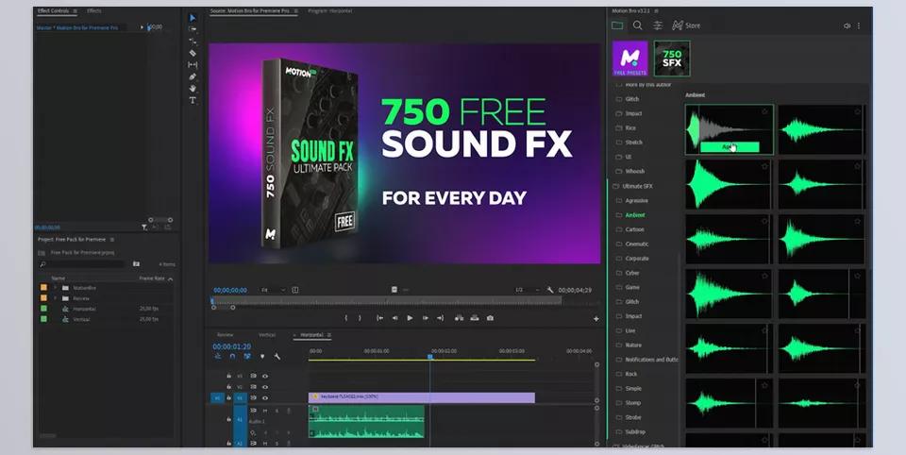Click the Overwrite button in Source monitor
Viewport: 906px width, 455px height.
(475, 318)
